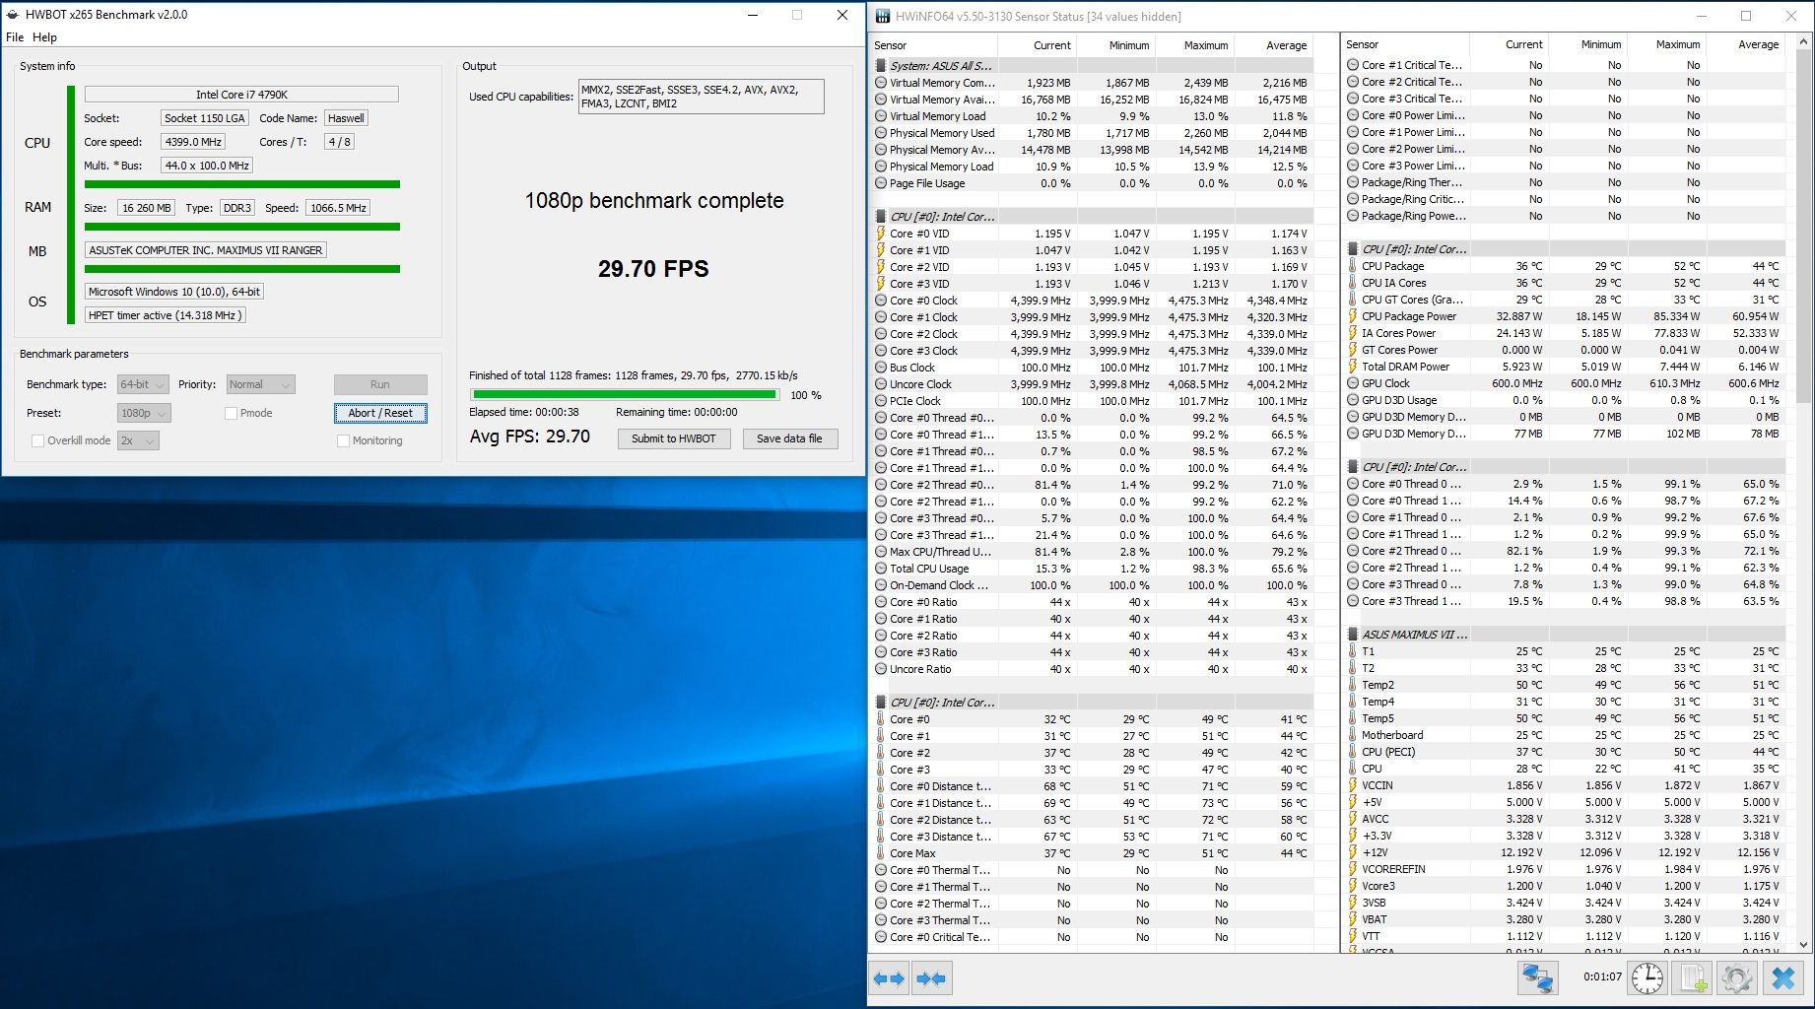Open the Preset 1080p dropdown
The image size is (1815, 1009).
(x=144, y=413)
